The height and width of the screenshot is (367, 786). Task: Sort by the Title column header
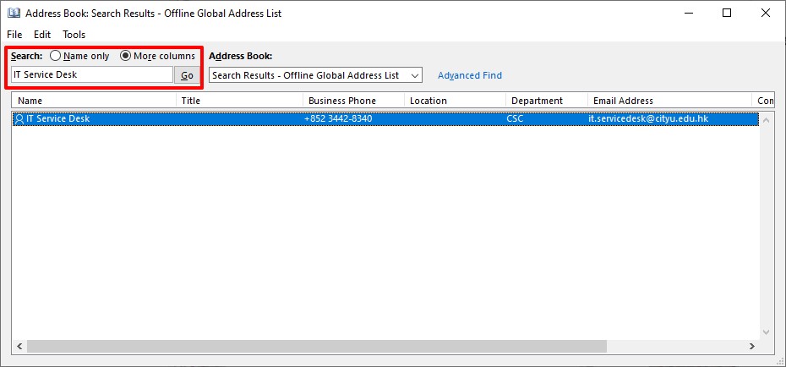pos(239,101)
